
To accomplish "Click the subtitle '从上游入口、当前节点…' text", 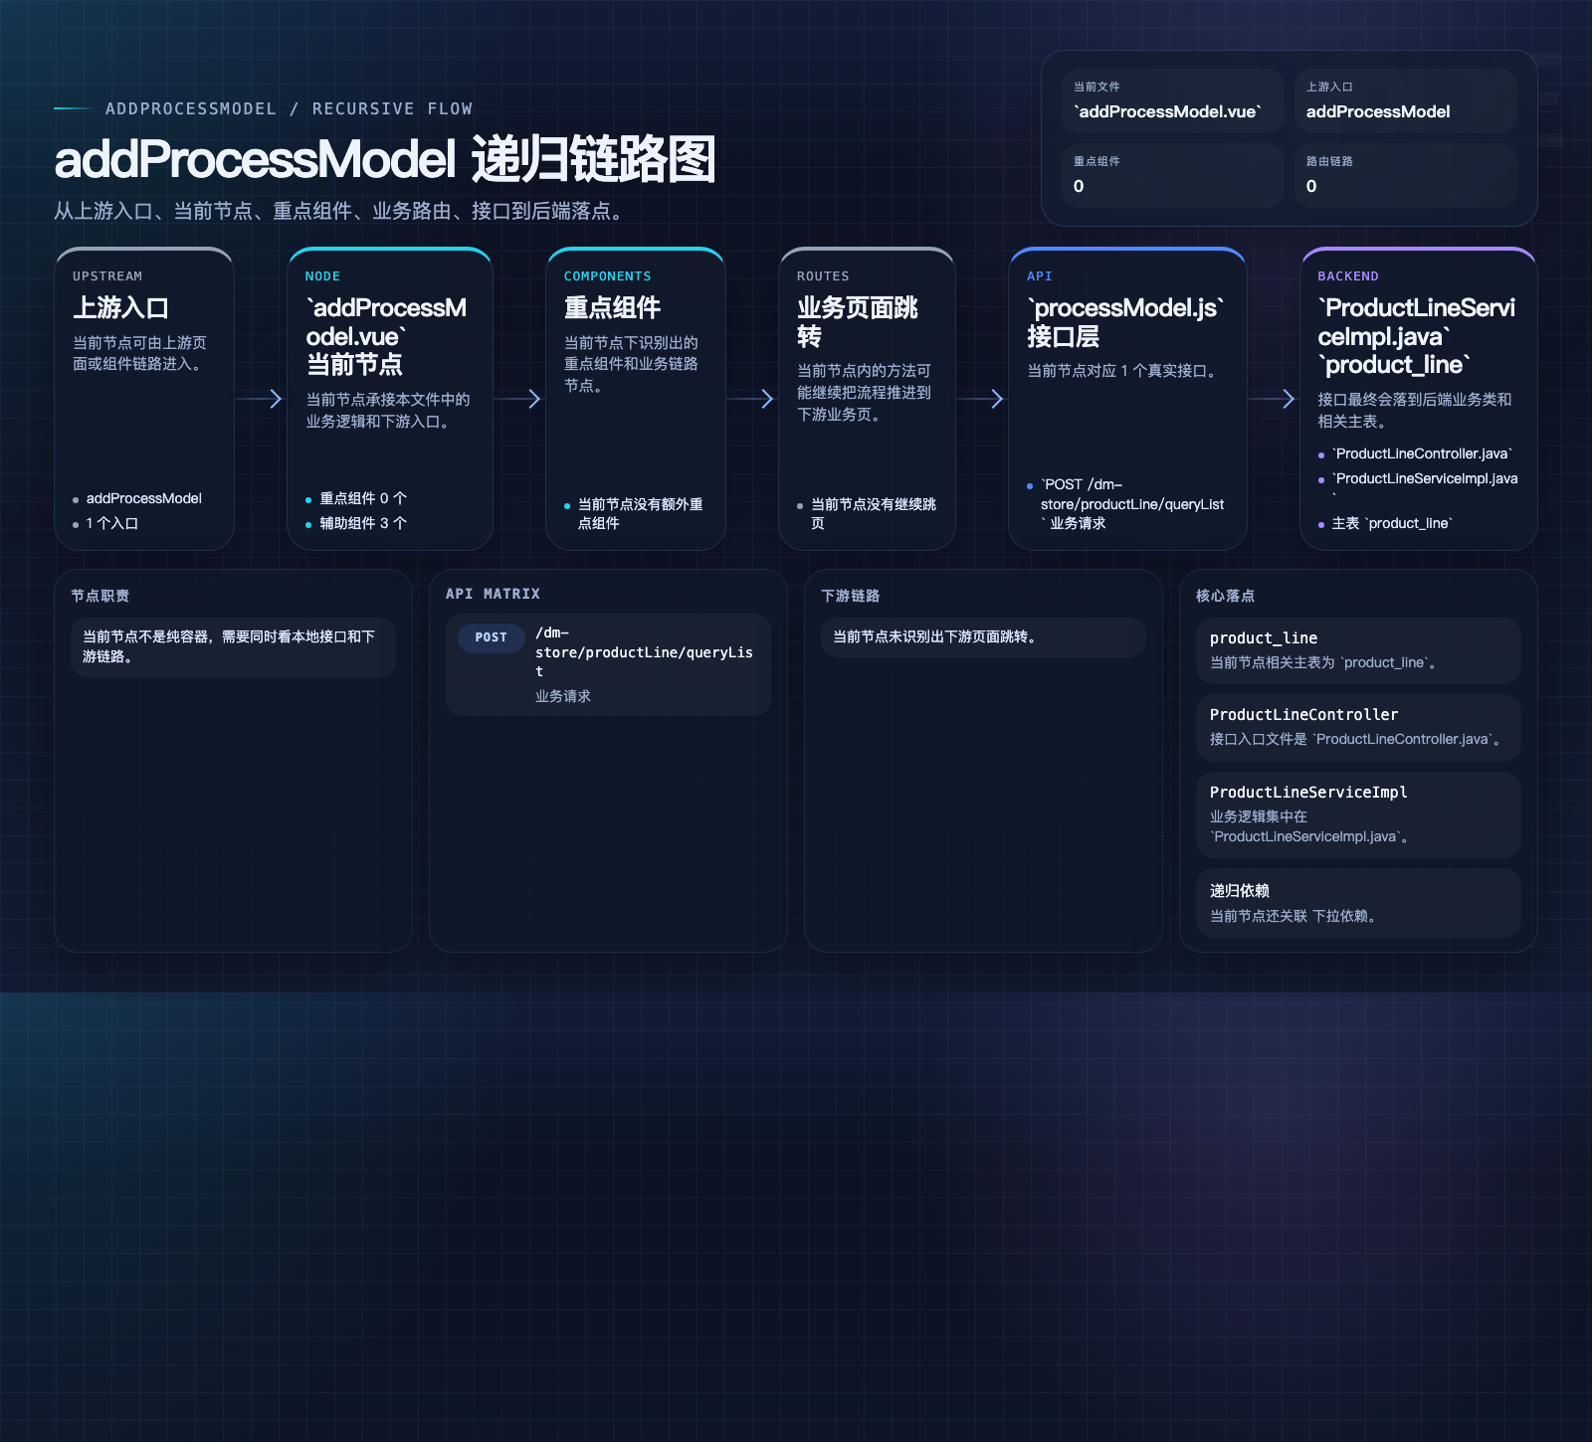I will click(342, 211).
